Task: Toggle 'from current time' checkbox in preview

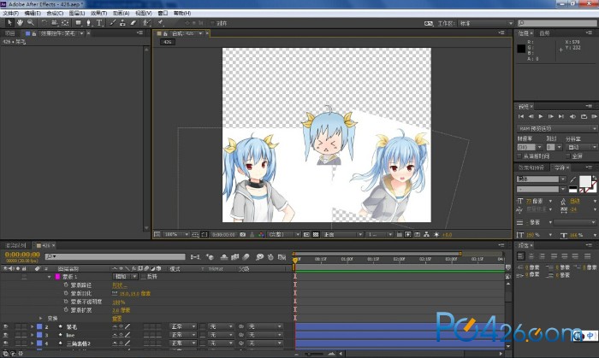Action: [519, 156]
